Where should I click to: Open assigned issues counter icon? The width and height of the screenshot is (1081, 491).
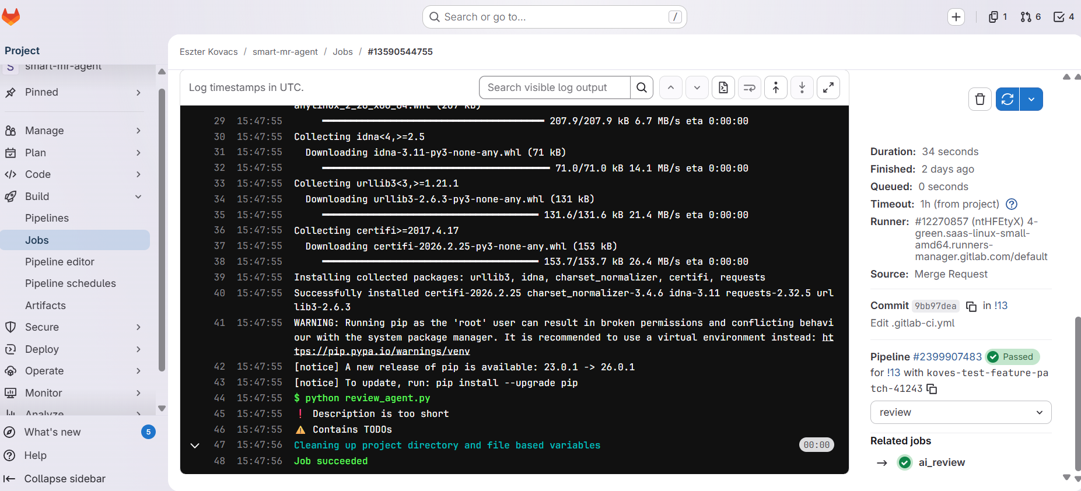998,17
